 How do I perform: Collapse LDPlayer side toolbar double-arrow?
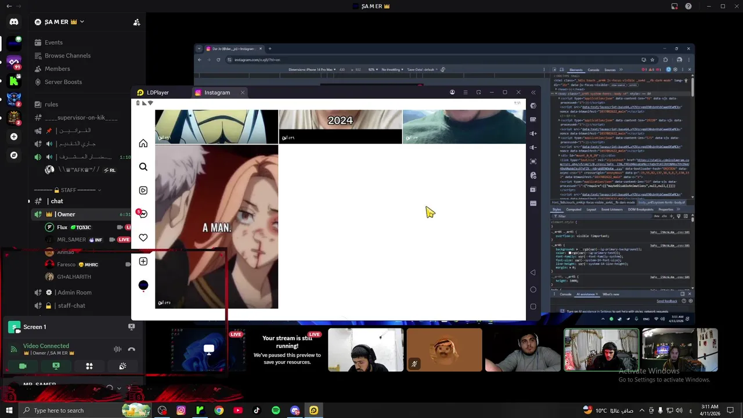(x=533, y=92)
